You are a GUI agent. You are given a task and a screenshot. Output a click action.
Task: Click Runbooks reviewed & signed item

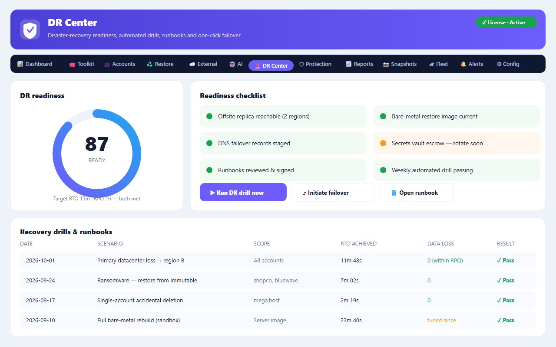pyautogui.click(x=283, y=170)
